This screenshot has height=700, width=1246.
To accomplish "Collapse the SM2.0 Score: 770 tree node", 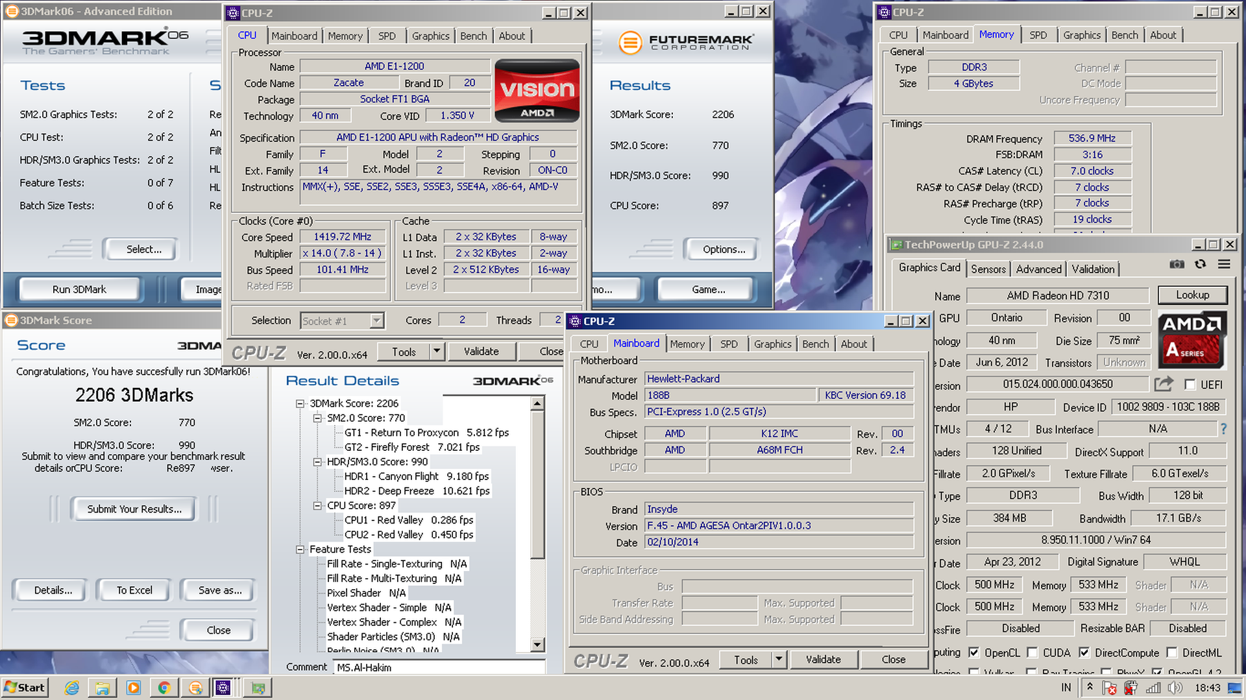I will click(x=317, y=418).
